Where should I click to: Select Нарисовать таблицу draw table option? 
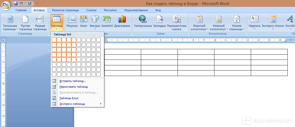(77, 87)
